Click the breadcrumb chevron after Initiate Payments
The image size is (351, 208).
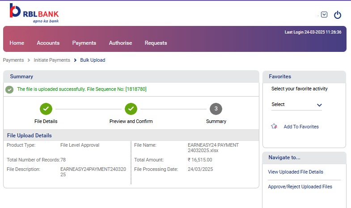click(x=75, y=60)
